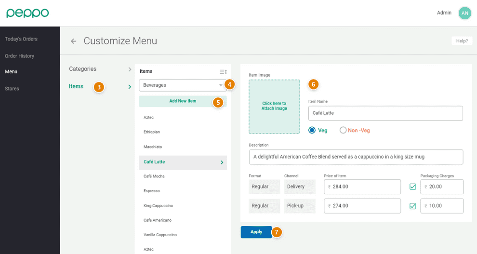Viewport: 477px width, 254px height.
Task: Click the Apply button
Action: point(256,232)
